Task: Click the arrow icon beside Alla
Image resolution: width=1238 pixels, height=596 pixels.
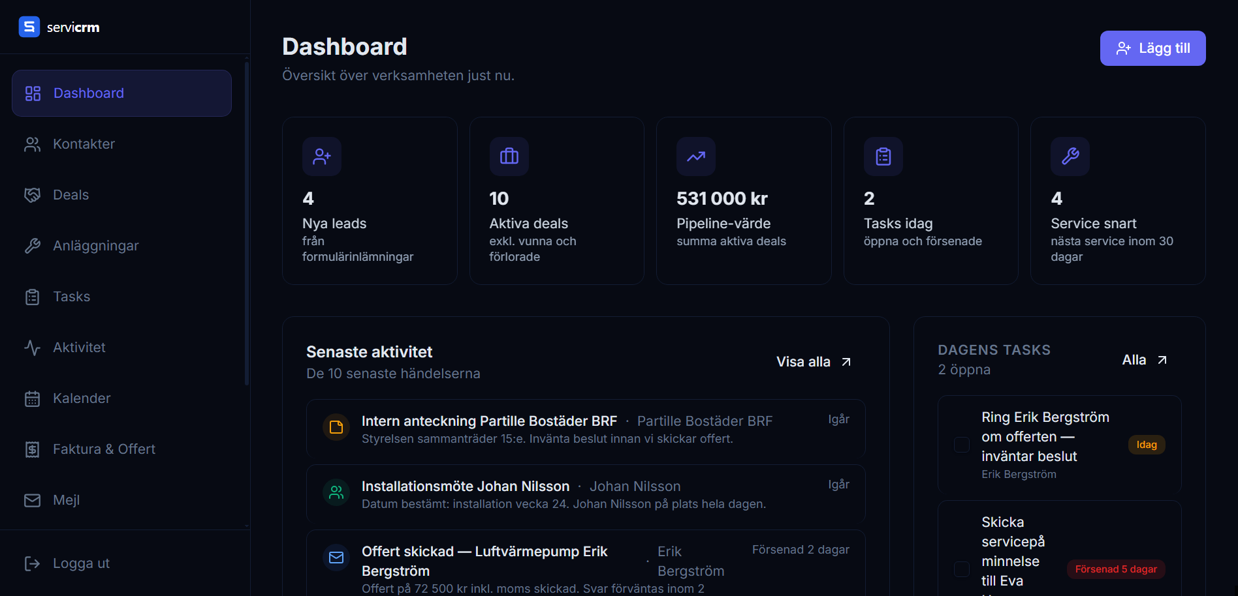Action: [x=1162, y=360]
